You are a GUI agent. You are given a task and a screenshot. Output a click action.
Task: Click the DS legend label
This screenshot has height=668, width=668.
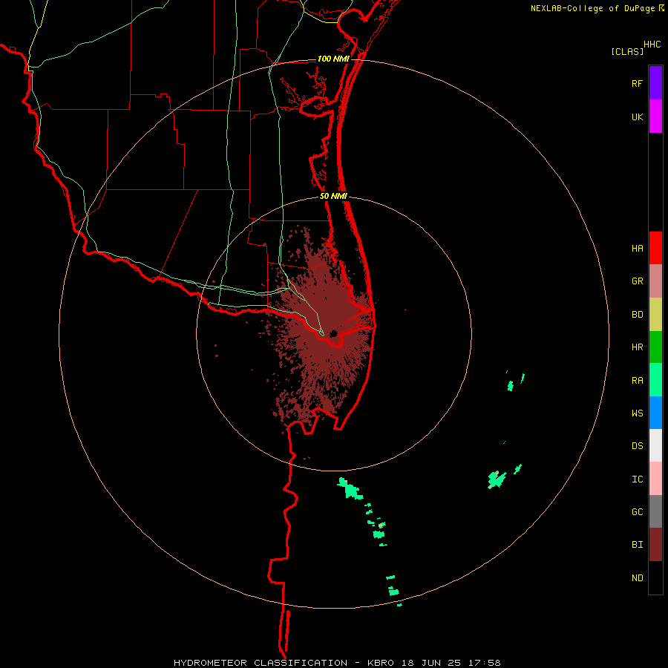point(637,446)
